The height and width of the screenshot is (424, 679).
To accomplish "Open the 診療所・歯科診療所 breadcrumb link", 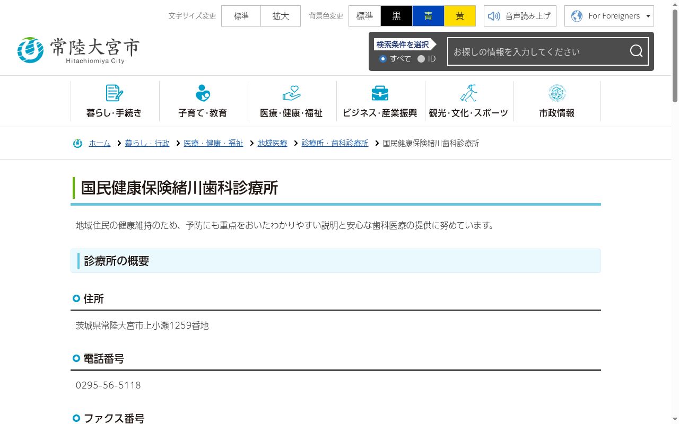I will pyautogui.click(x=335, y=143).
